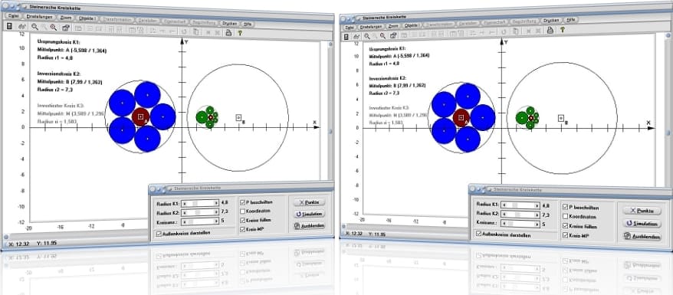
Task: Click right arrow of Radius K1 in left panel
Action: [x=217, y=203]
